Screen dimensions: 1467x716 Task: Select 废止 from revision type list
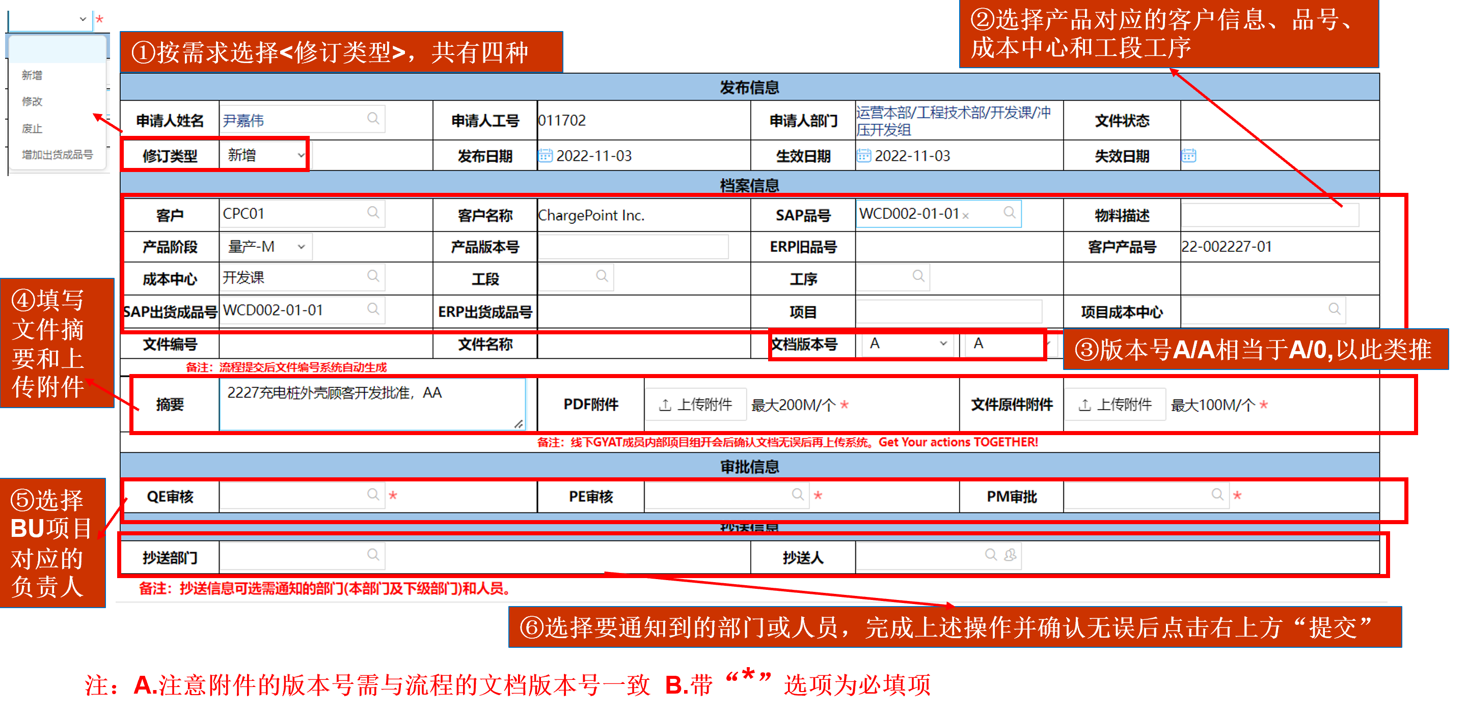tap(32, 129)
